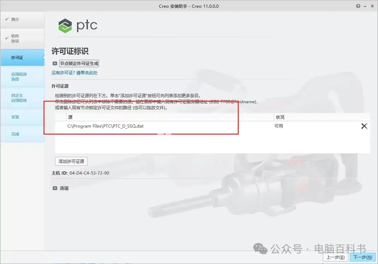
Task: Click the 上一步(B) button
Action: pyautogui.click(x=335, y=257)
